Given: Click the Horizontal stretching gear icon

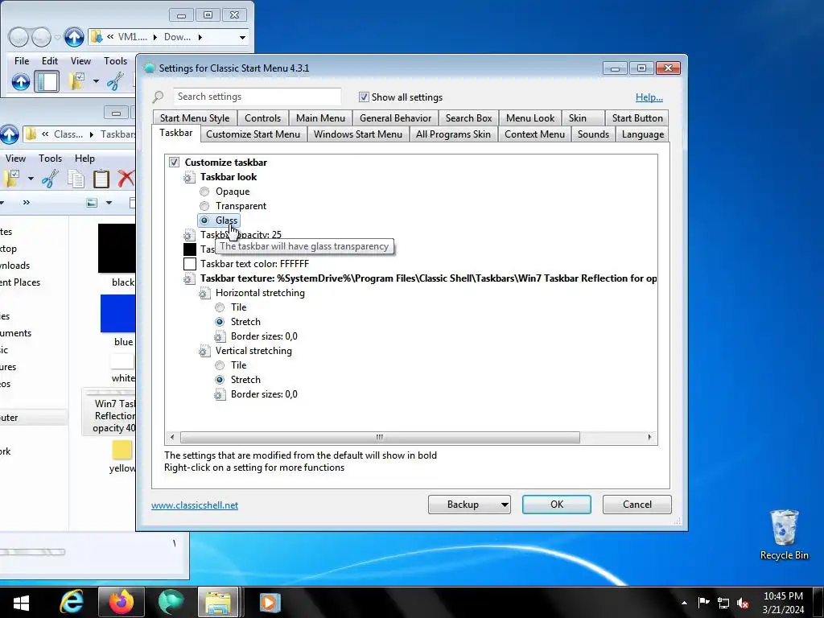Looking at the screenshot, I should 204,293.
